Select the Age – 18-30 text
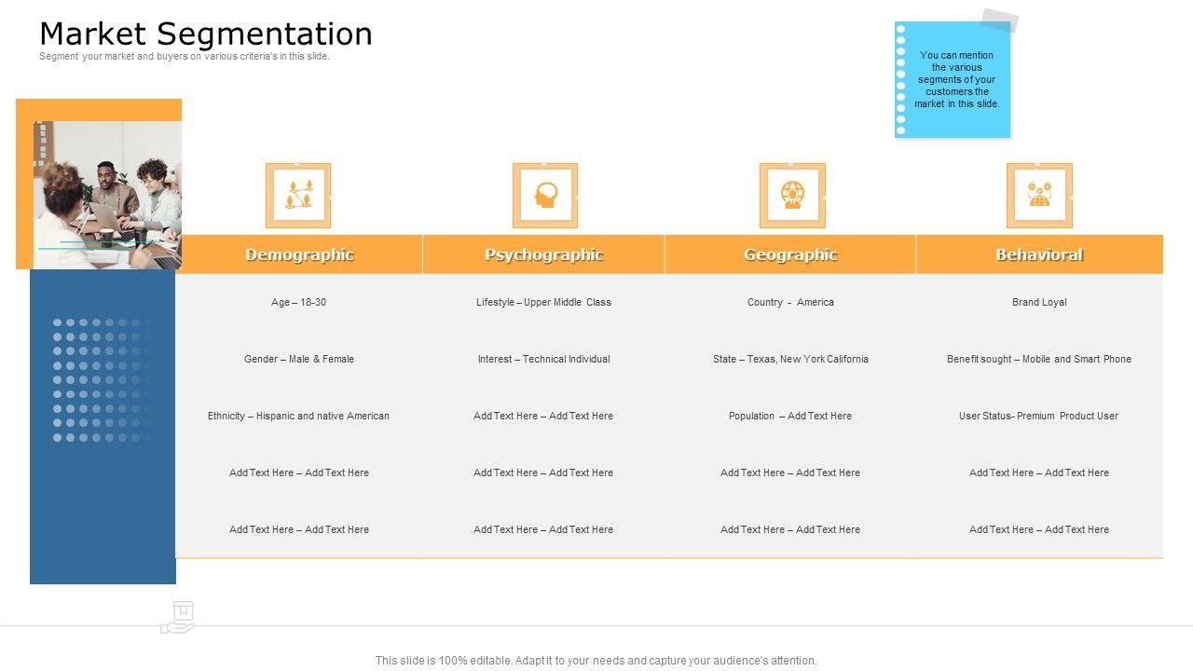Screen dimensions: 1193x671 point(298,302)
